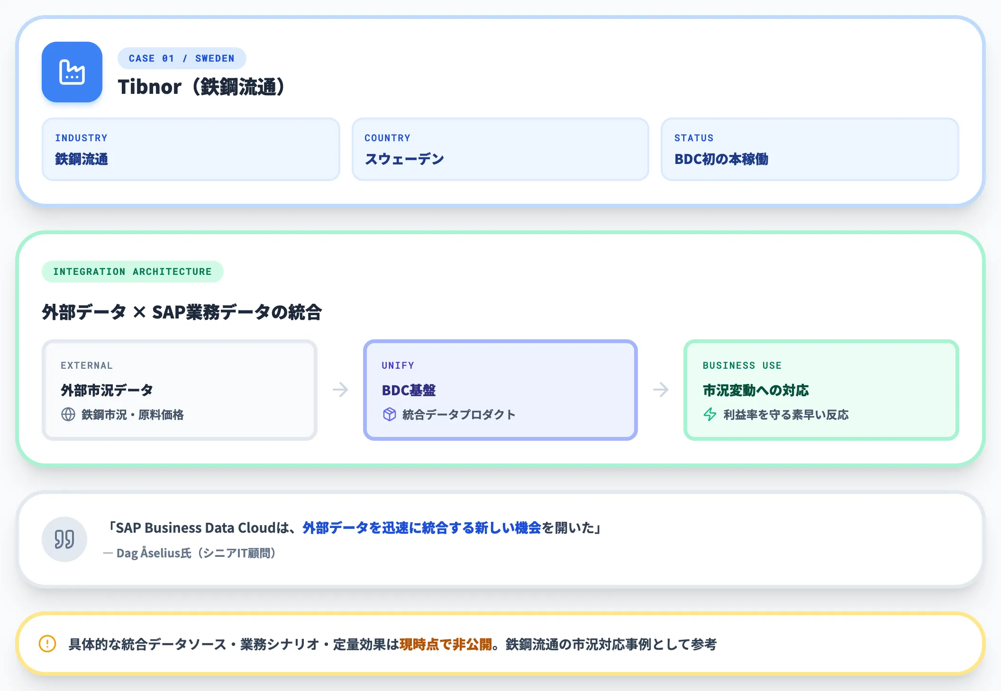The width and height of the screenshot is (1001, 691).
Task: Click the 利益率を守る素早い反応 text
Action: tap(786, 415)
